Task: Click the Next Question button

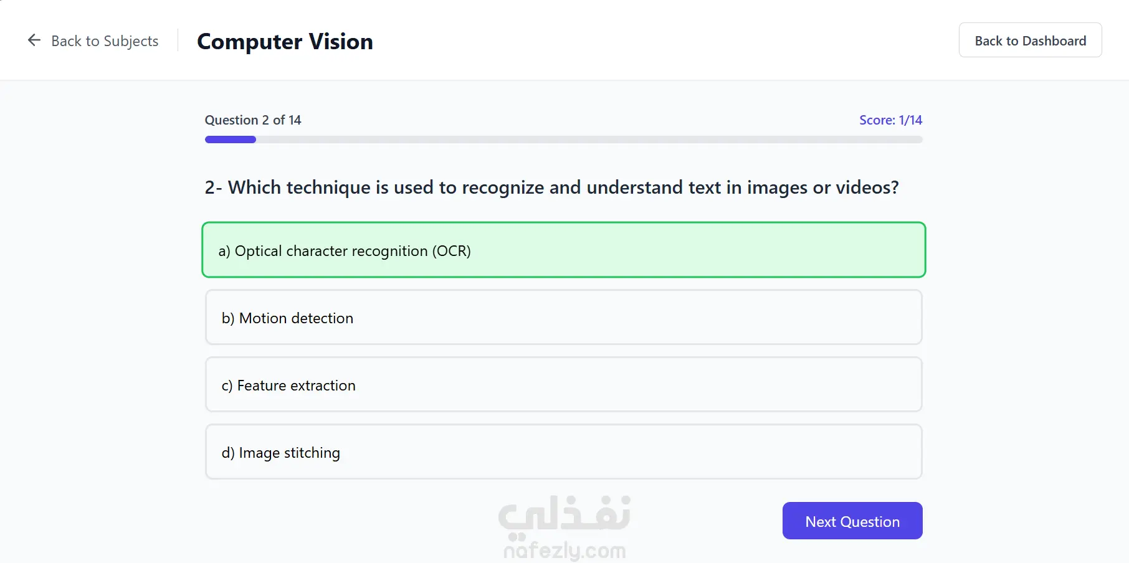Action: point(852,521)
